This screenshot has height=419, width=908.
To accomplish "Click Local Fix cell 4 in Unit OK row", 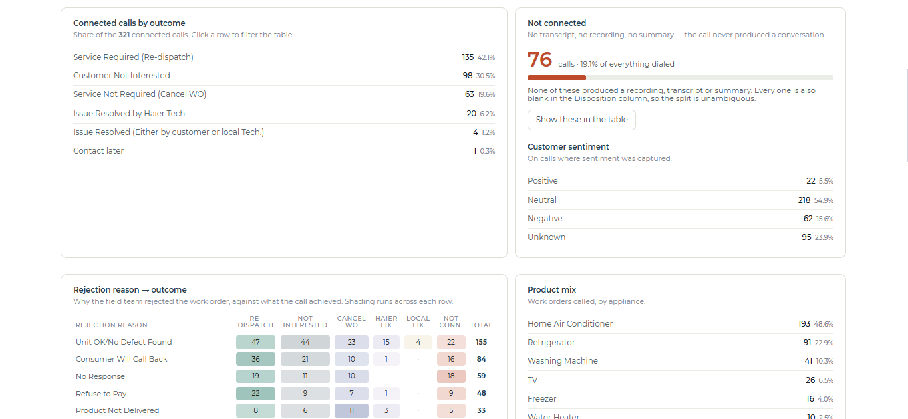I will (418, 342).
